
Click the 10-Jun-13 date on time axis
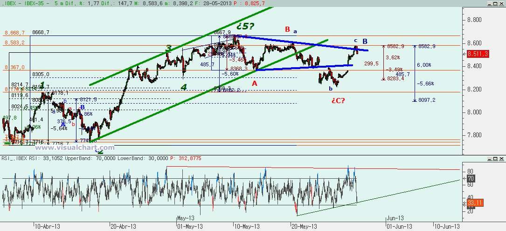point(447,226)
